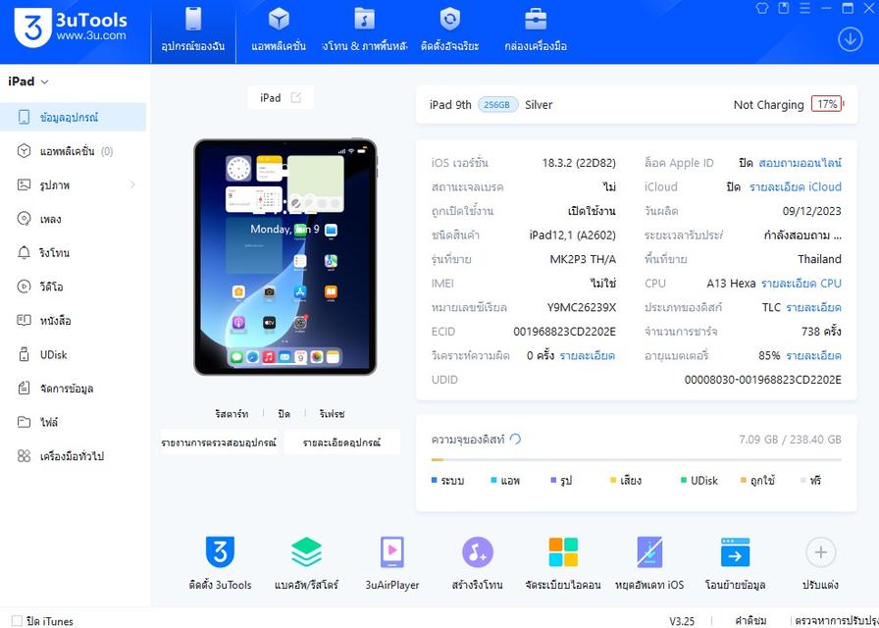Screen dimensions: 879x628
Task: Open UDisk in the sidebar
Action: [x=73, y=355]
